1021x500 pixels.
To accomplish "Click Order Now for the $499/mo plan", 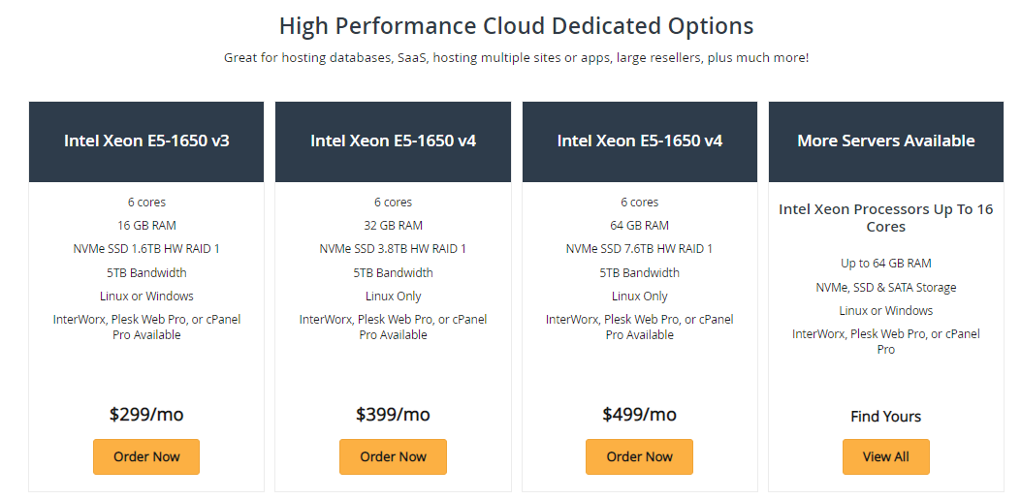I will click(639, 456).
